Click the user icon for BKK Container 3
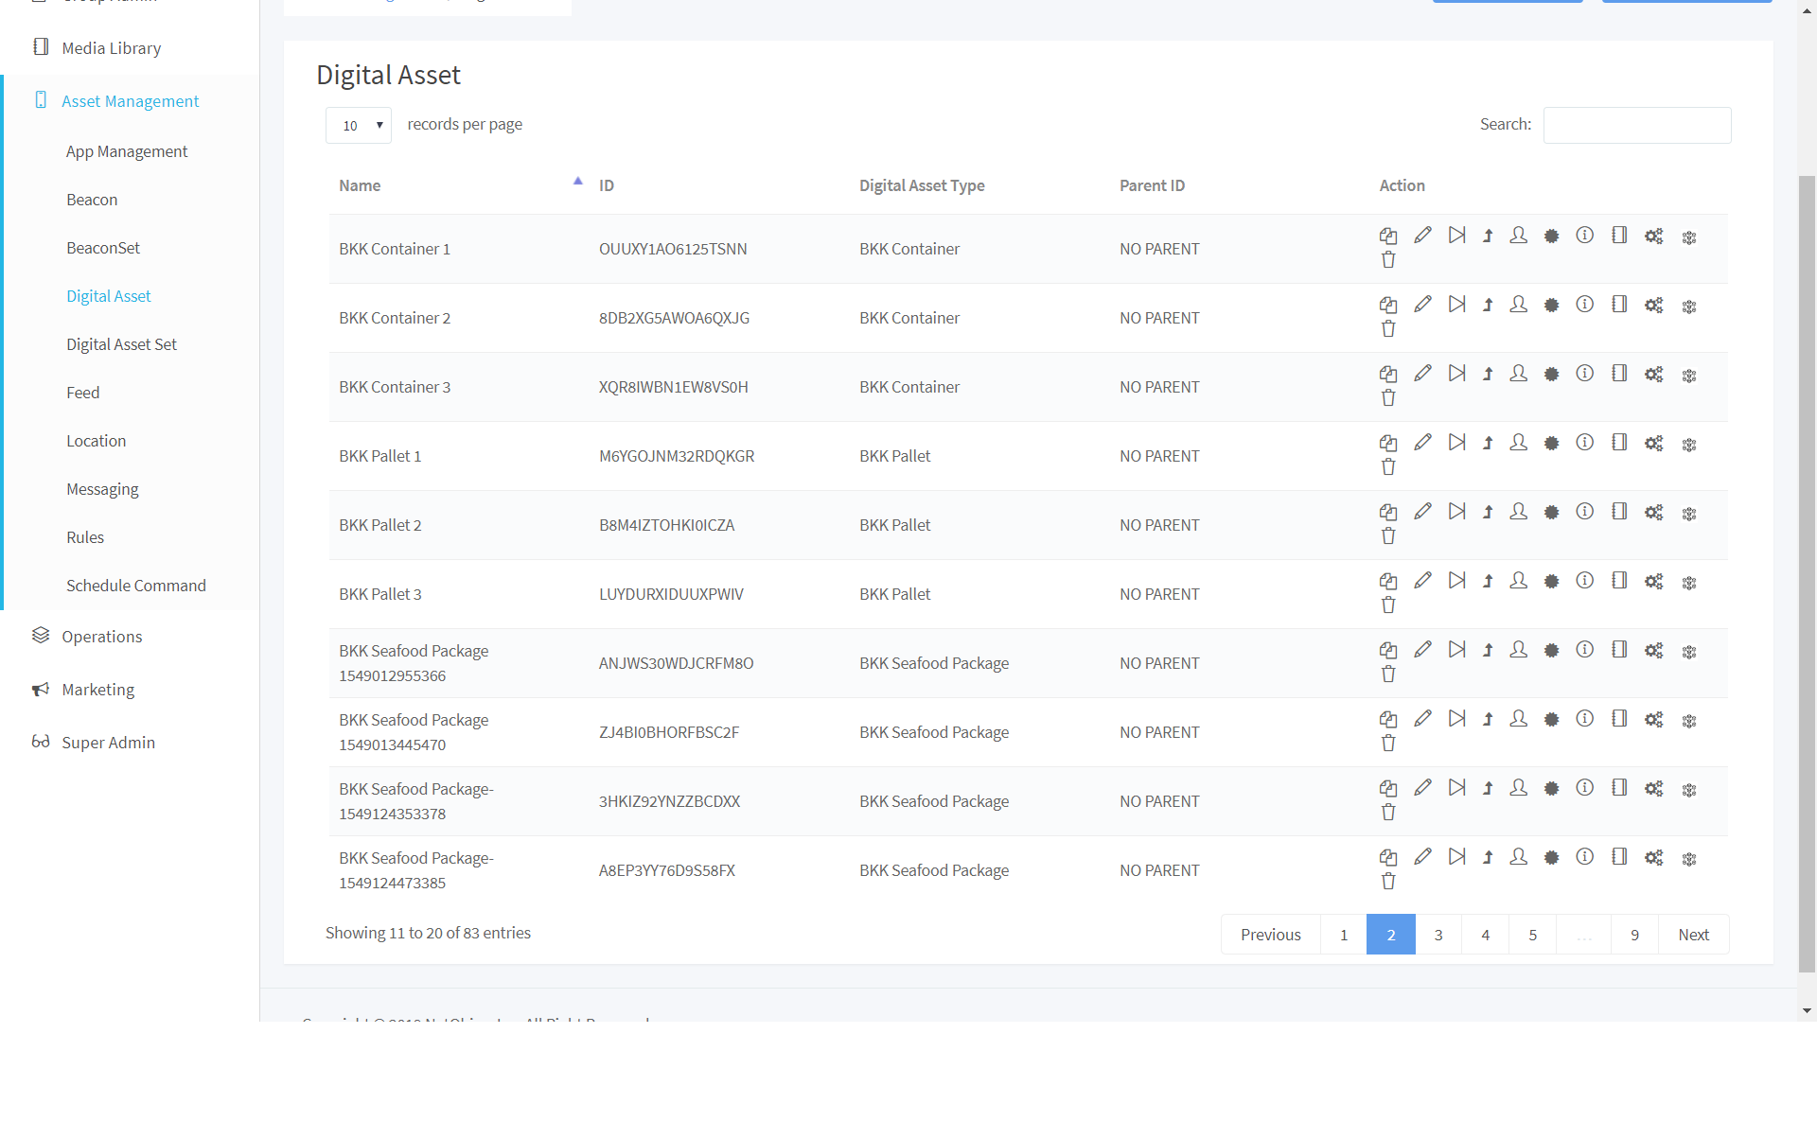 (1518, 374)
